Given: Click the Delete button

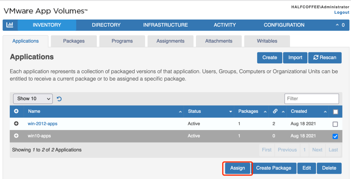Looking at the screenshot, I should (x=329, y=168).
